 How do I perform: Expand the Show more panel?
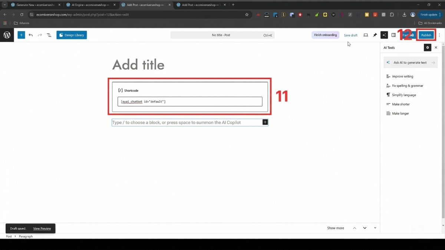point(335,228)
